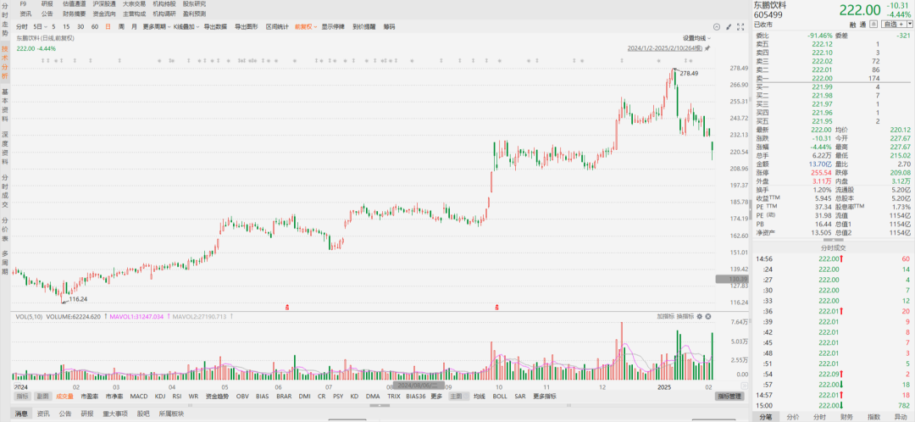Viewport: 915px width, 422px height.
Task: Toggle the 筹码 chip distribution panel
Action: (x=389, y=27)
